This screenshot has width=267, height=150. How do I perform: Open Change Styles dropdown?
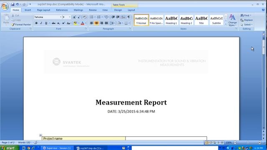tap(232, 20)
